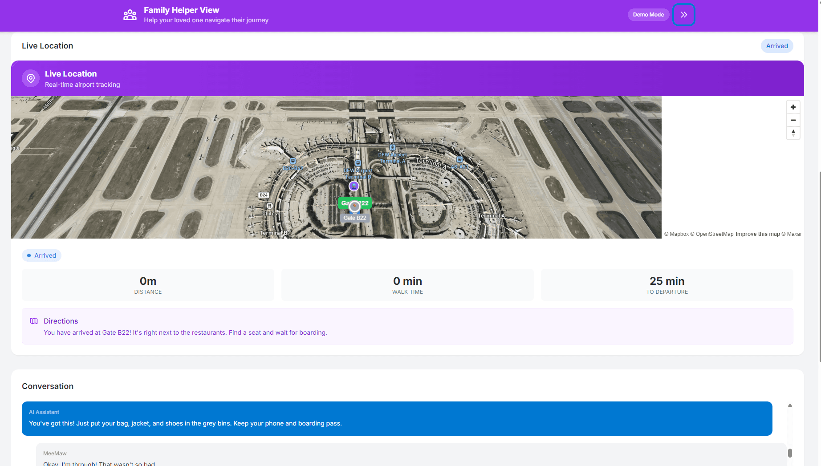Click the Arrived status badge top right
The image size is (821, 466).
(777, 46)
